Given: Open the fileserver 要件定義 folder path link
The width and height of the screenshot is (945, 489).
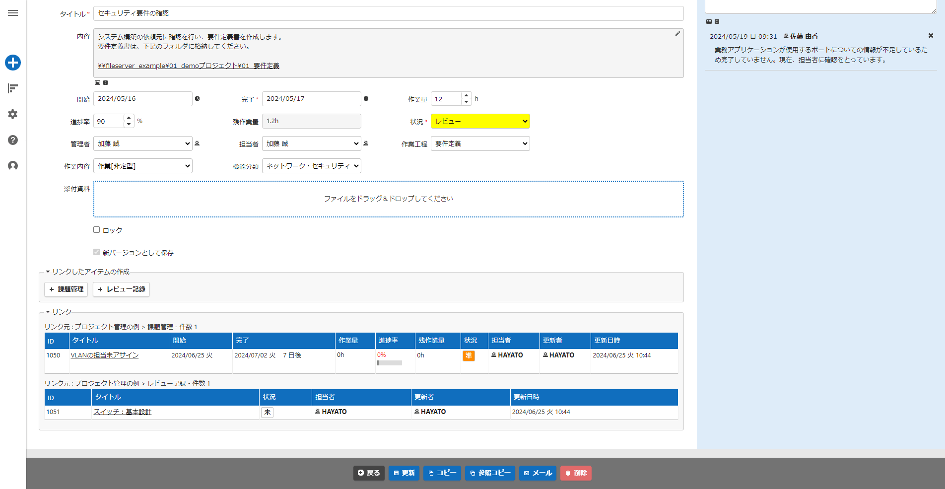Looking at the screenshot, I should click(x=189, y=66).
